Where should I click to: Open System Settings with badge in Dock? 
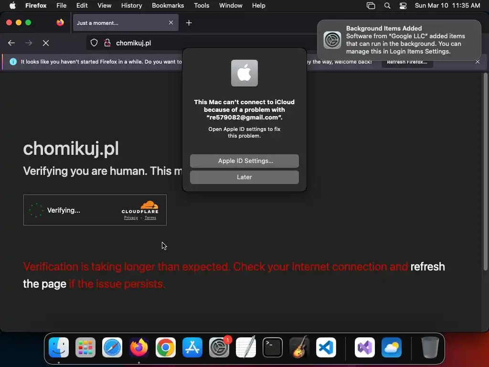pos(219,347)
